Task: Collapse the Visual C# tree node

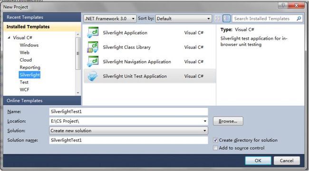Action: pyautogui.click(x=9, y=37)
